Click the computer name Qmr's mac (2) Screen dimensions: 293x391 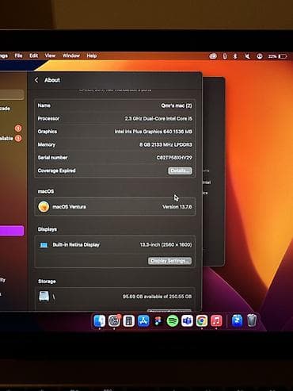(x=177, y=105)
